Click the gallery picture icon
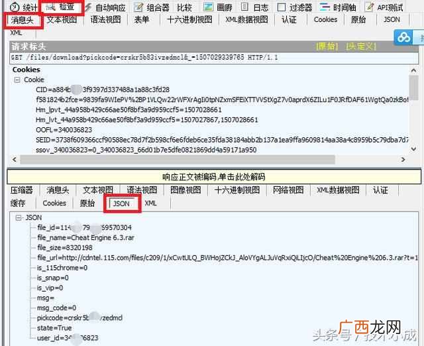The width and height of the screenshot is (424, 346). coord(208,7)
